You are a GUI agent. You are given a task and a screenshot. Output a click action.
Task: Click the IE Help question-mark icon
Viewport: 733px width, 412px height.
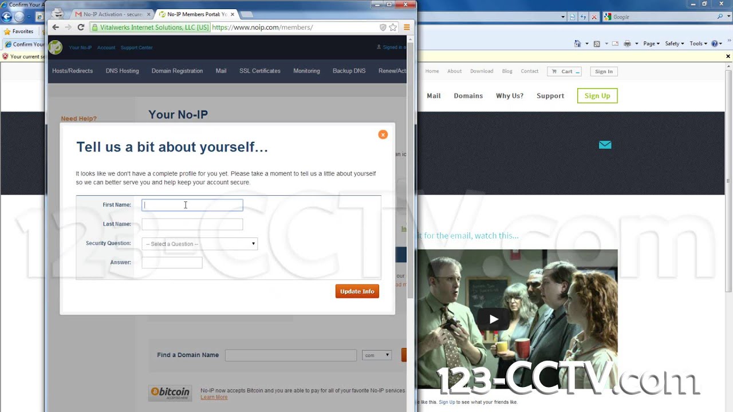[x=715, y=43]
